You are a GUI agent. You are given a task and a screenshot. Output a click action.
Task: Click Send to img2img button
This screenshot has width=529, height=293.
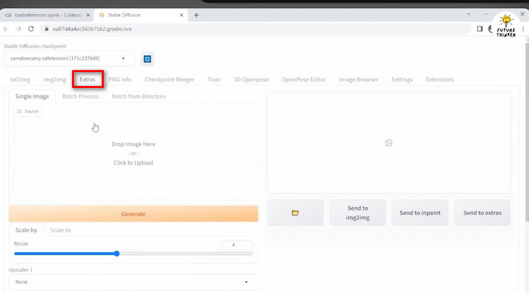pos(358,213)
